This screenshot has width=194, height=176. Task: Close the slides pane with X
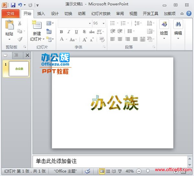[27, 55]
